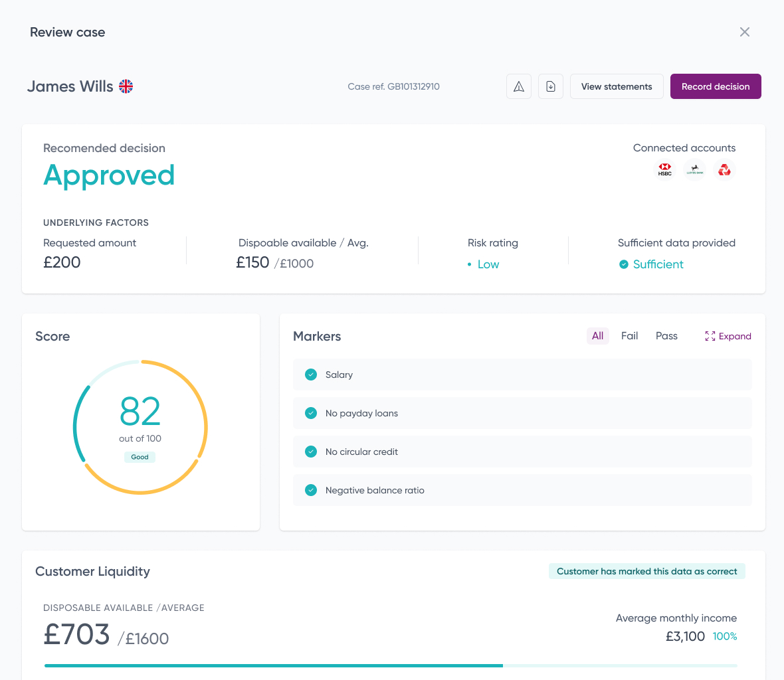Select the Lloyds Bank connected account icon
This screenshot has width=784, height=680.
(694, 170)
